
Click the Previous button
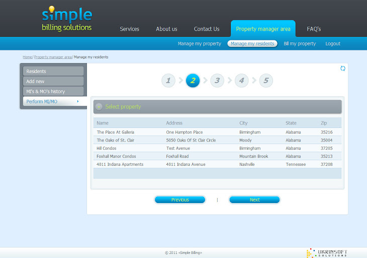[180, 200]
